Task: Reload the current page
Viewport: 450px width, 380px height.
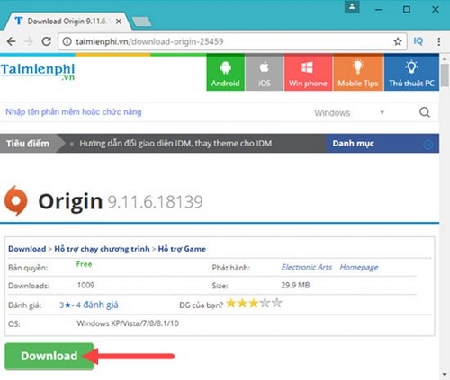Action: pyautogui.click(x=46, y=41)
